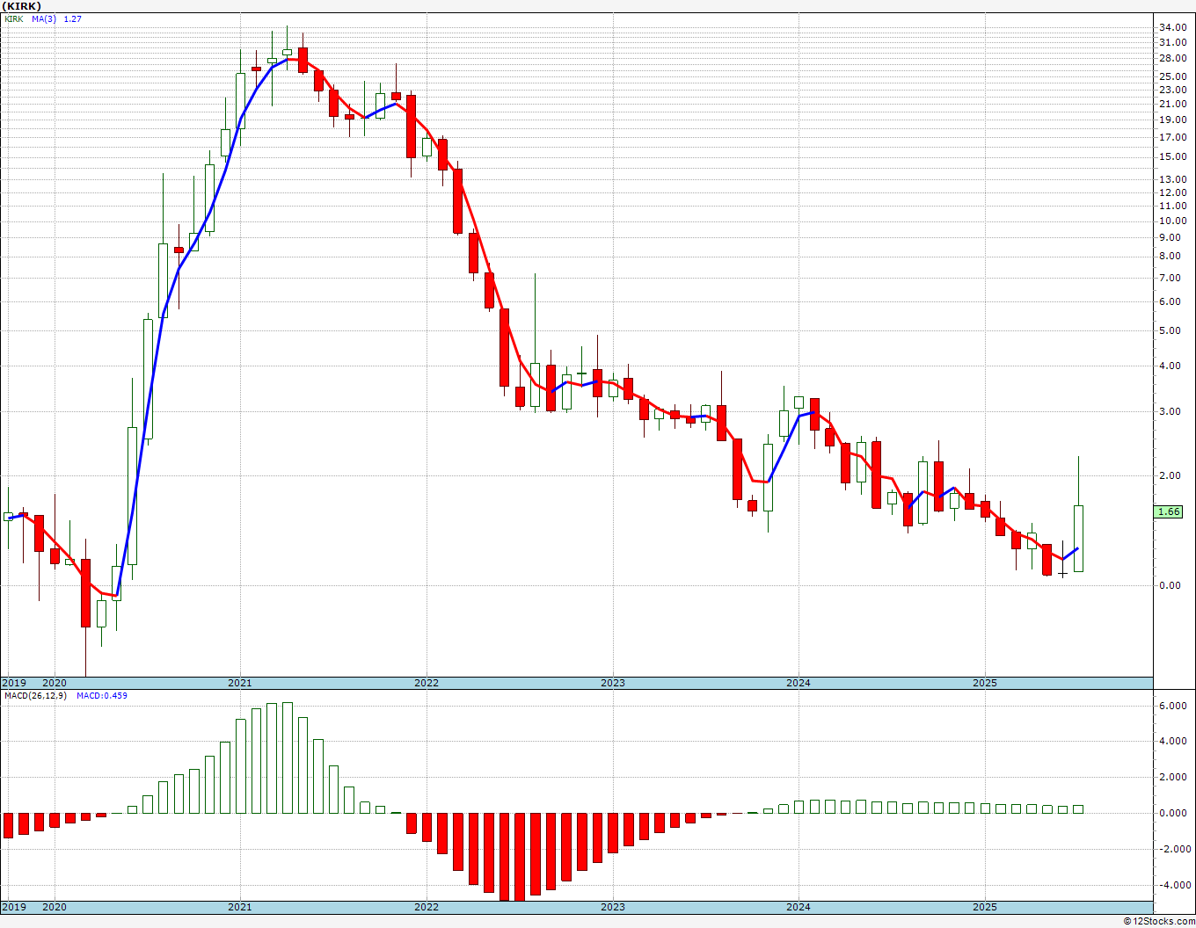The width and height of the screenshot is (1196, 928).
Task: Select 2023 on the price chart time axis
Action: pyautogui.click(x=612, y=683)
